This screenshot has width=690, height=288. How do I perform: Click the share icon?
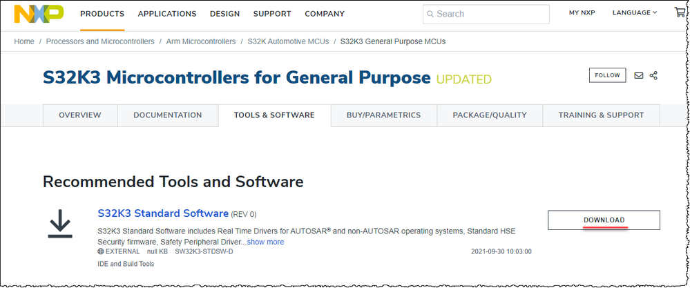point(653,75)
